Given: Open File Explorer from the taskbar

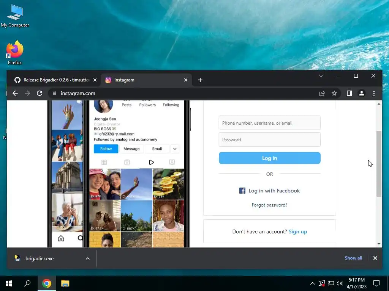Looking at the screenshot, I should 65,283.
